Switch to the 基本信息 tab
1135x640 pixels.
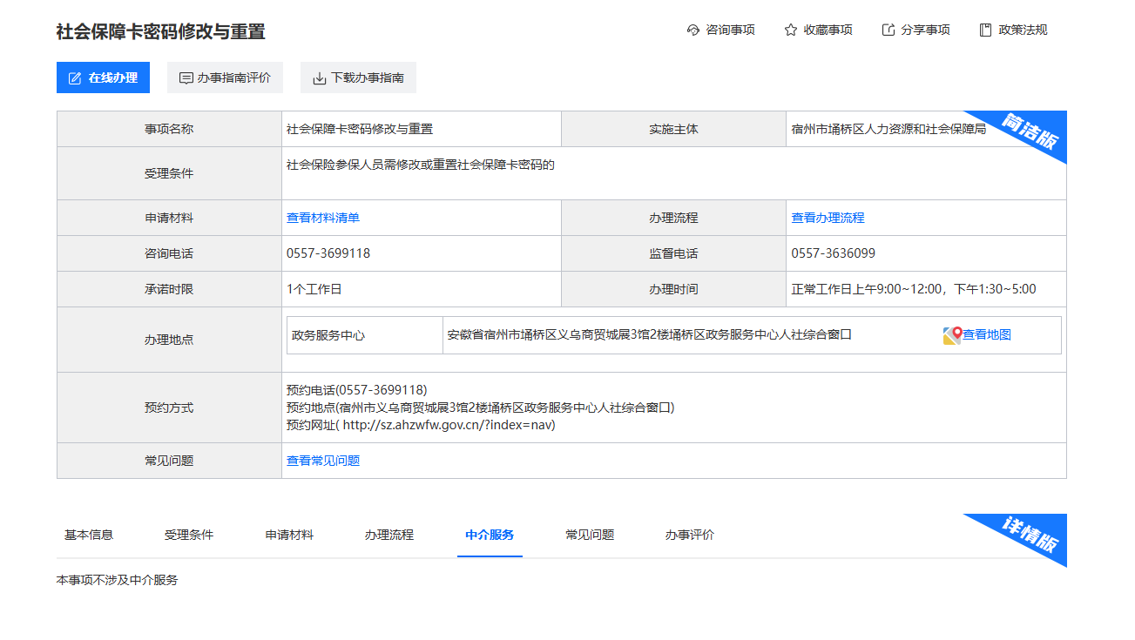point(89,535)
